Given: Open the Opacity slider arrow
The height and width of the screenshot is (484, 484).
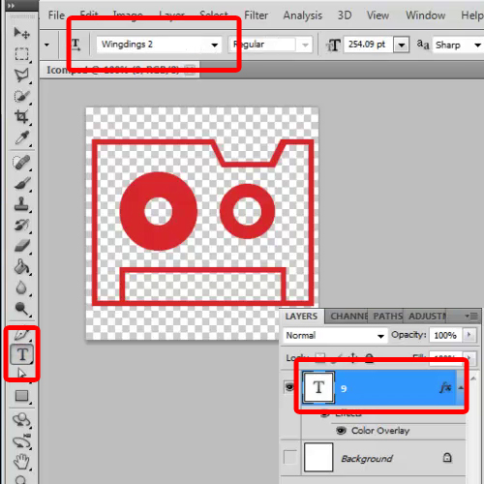Looking at the screenshot, I should click(x=469, y=335).
